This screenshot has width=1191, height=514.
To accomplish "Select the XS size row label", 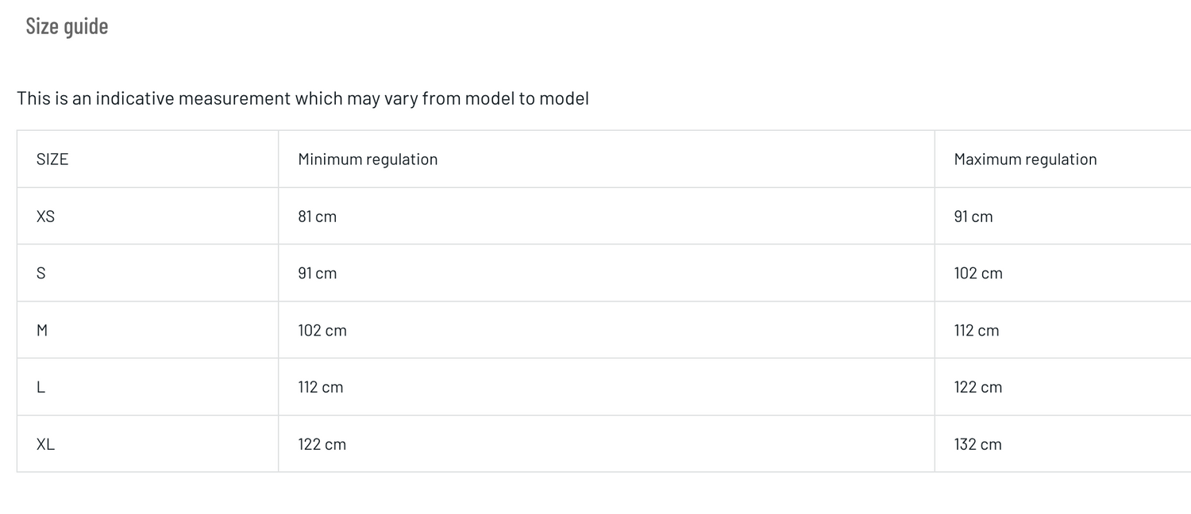I will 45,217.
